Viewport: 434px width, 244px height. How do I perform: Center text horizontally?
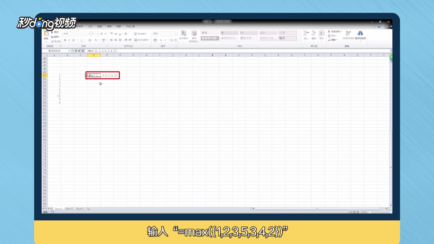pyautogui.click(x=116, y=40)
